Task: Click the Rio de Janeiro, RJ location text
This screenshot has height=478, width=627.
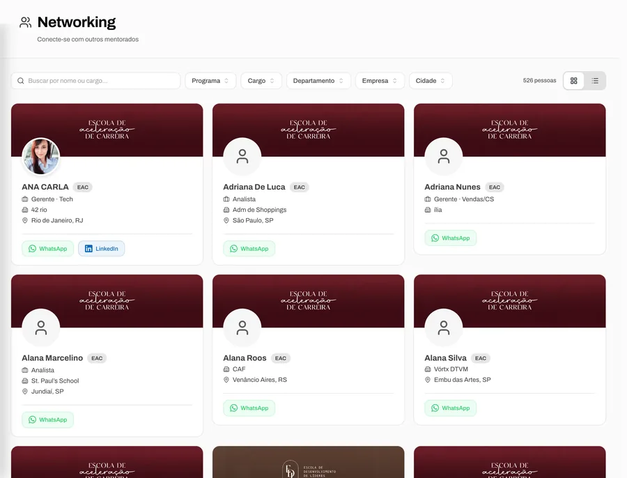Action: [57, 220]
